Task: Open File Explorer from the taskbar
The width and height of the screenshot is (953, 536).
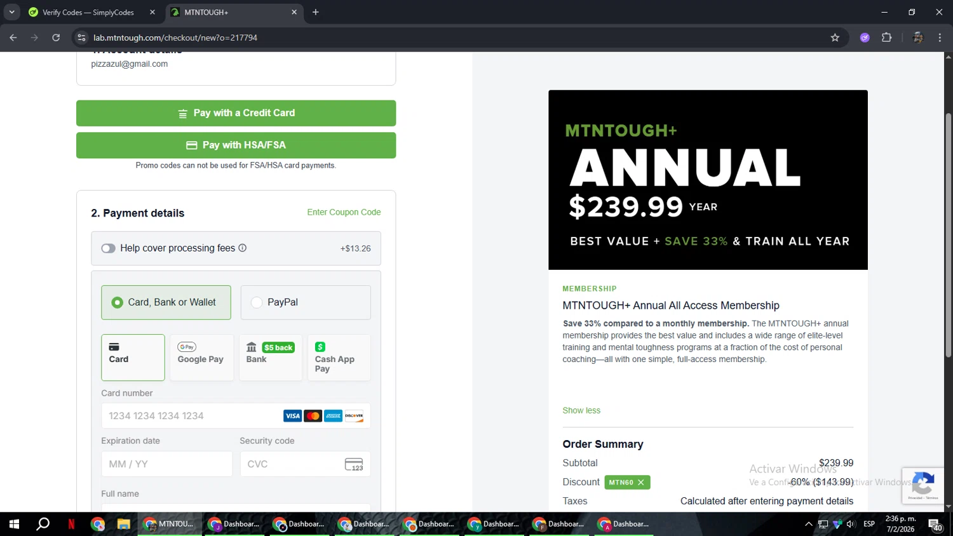Action: (x=123, y=524)
